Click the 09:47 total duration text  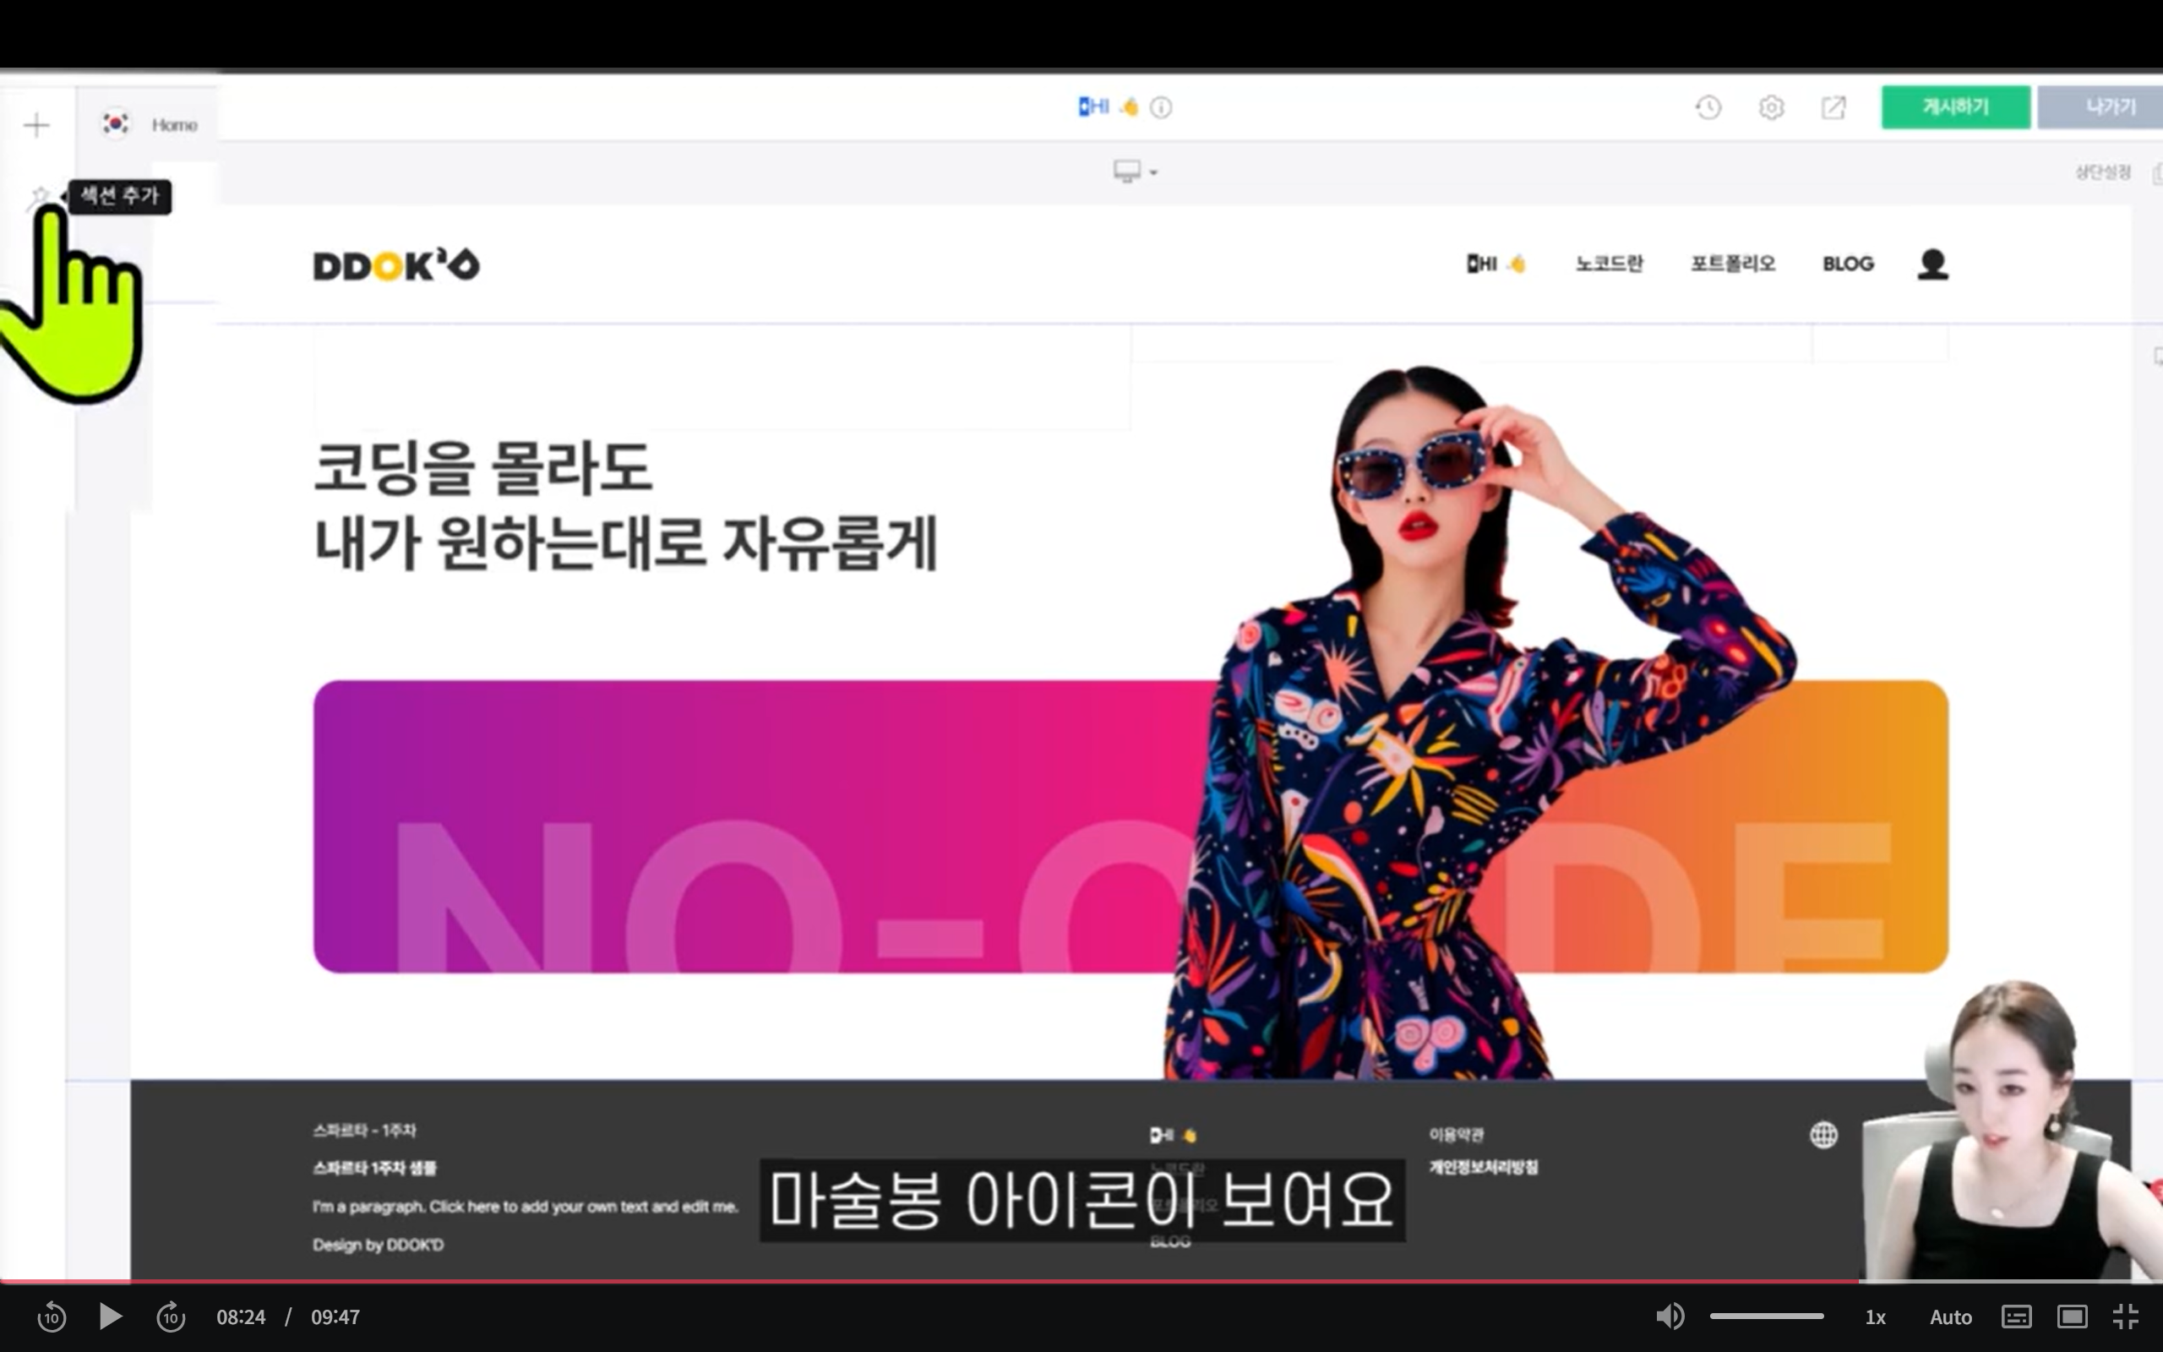(335, 1317)
